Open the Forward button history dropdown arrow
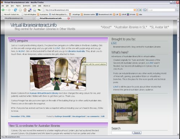Image resolution: width=180 pixels, height=139 pixels. click(12, 10)
